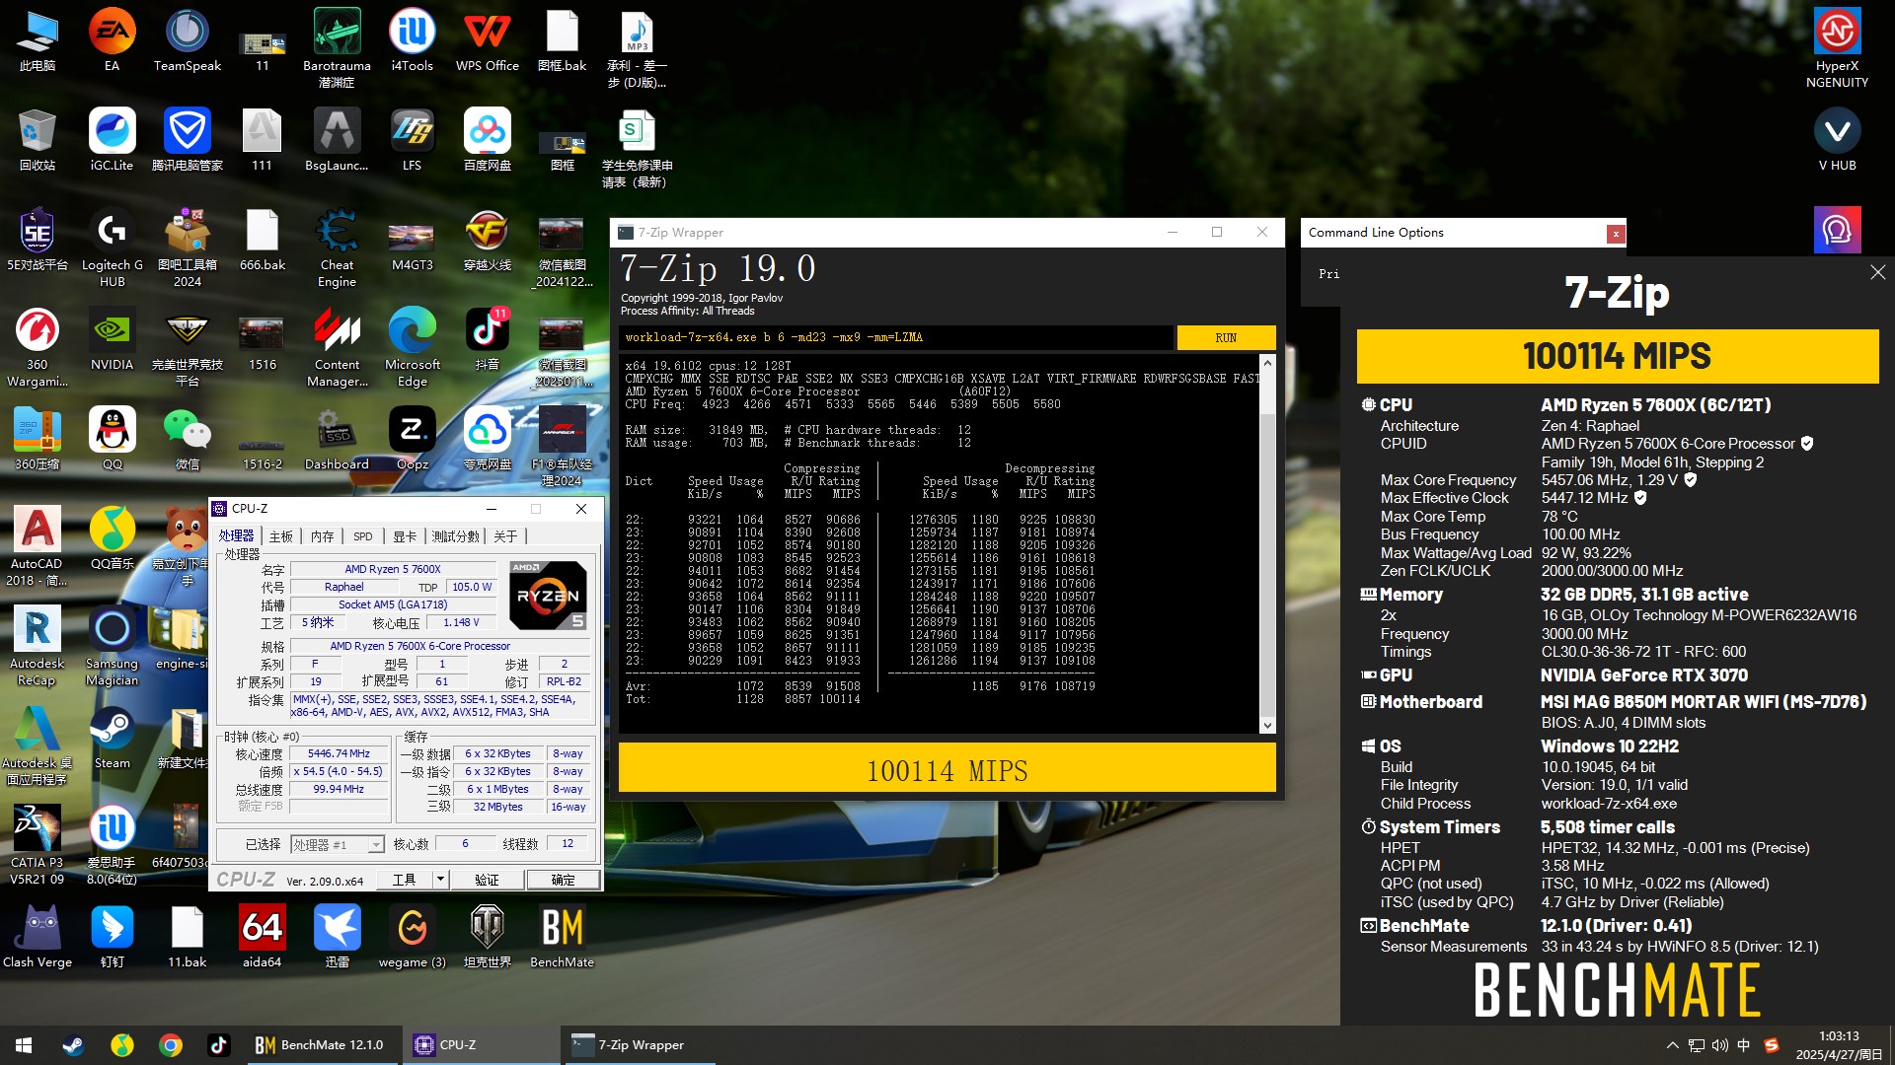Launch WPS Office shortcut
Viewport: 1895px width, 1065px height.
(x=487, y=40)
